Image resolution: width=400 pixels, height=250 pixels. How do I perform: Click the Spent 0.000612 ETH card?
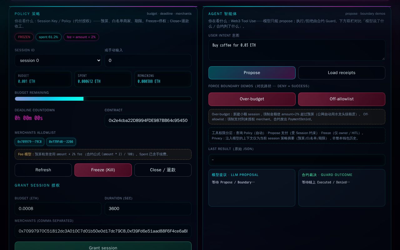103,79
